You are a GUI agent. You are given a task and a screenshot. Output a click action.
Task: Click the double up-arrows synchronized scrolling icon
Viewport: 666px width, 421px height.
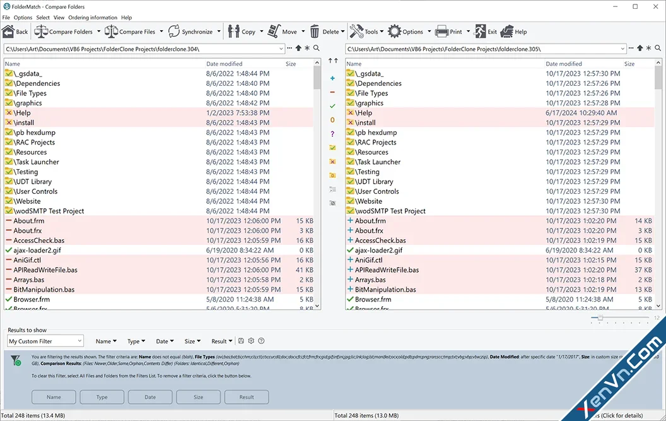point(333,61)
